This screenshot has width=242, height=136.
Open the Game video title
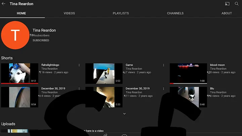129,65
